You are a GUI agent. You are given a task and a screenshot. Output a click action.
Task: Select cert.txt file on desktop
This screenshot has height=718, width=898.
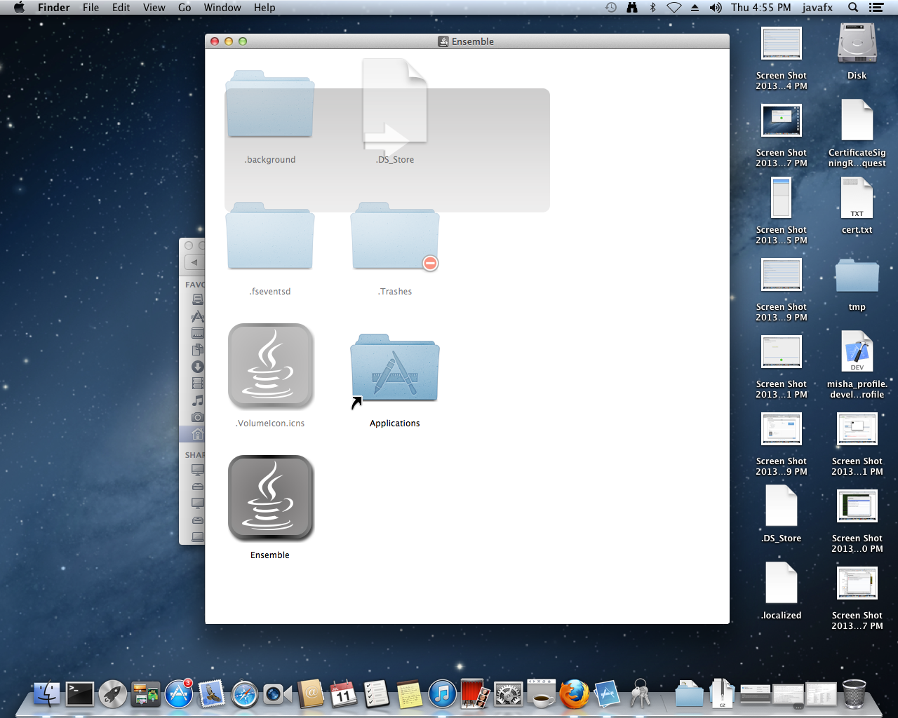pyautogui.click(x=857, y=199)
